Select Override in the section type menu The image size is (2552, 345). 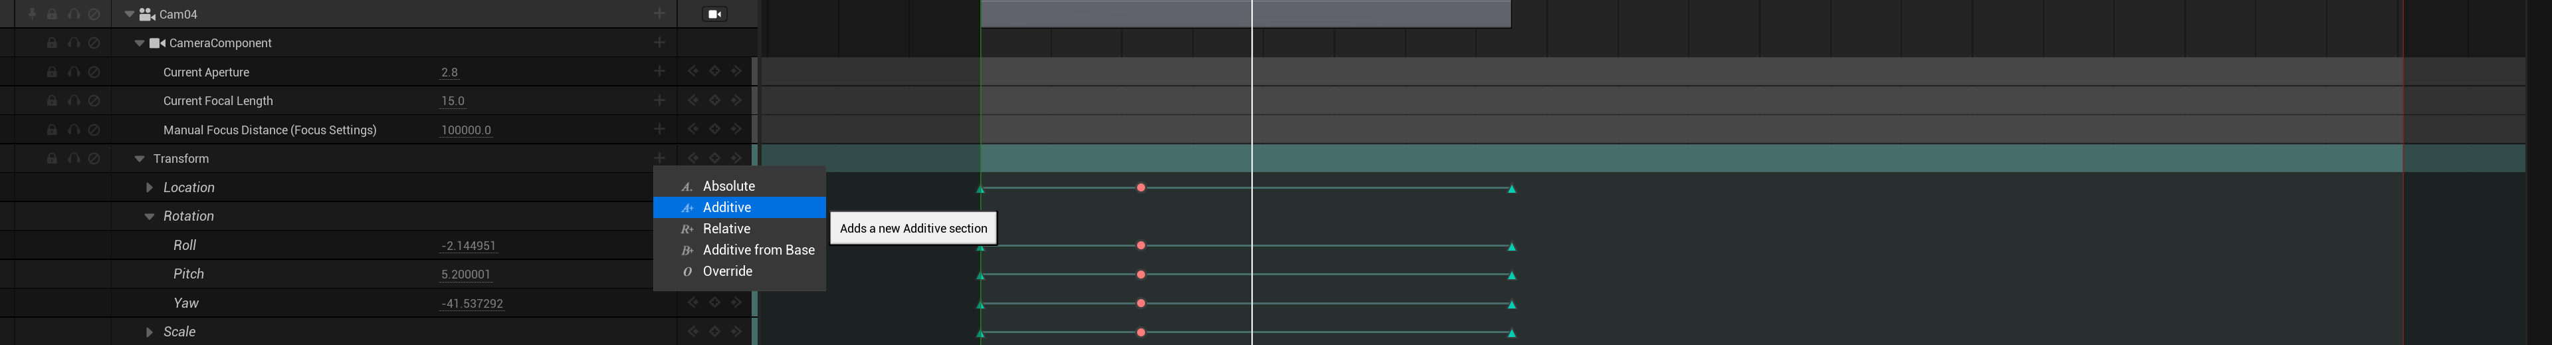pos(727,272)
